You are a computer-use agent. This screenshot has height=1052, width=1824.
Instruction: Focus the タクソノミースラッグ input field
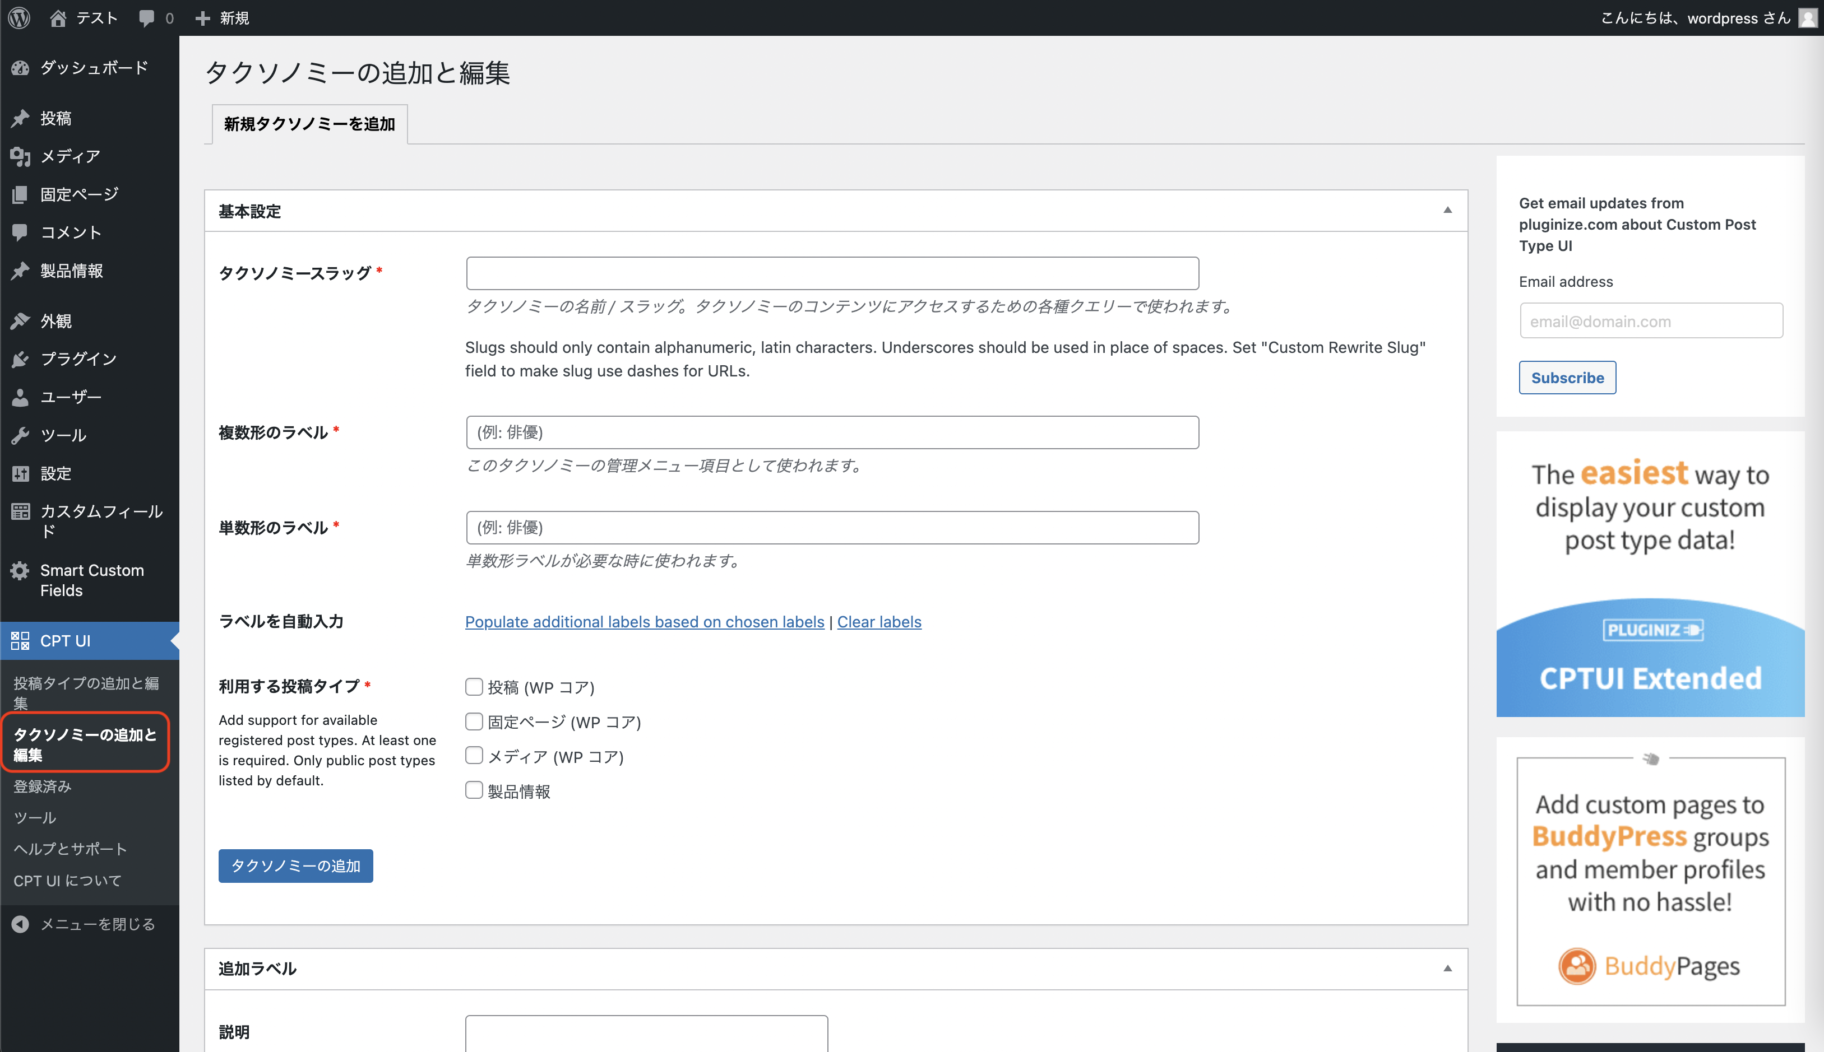click(x=832, y=273)
